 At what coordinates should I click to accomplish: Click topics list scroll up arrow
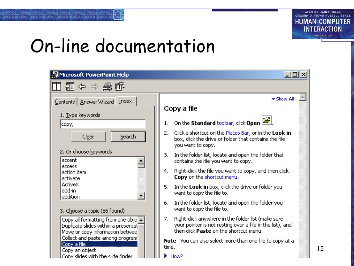pyautogui.click(x=141, y=220)
